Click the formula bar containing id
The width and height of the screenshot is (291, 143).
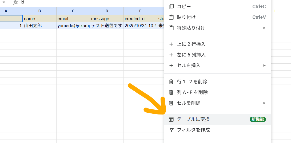point(91,2)
